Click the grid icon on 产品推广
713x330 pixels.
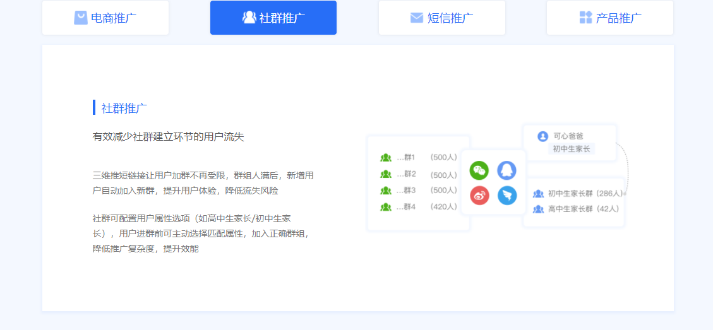click(x=585, y=18)
